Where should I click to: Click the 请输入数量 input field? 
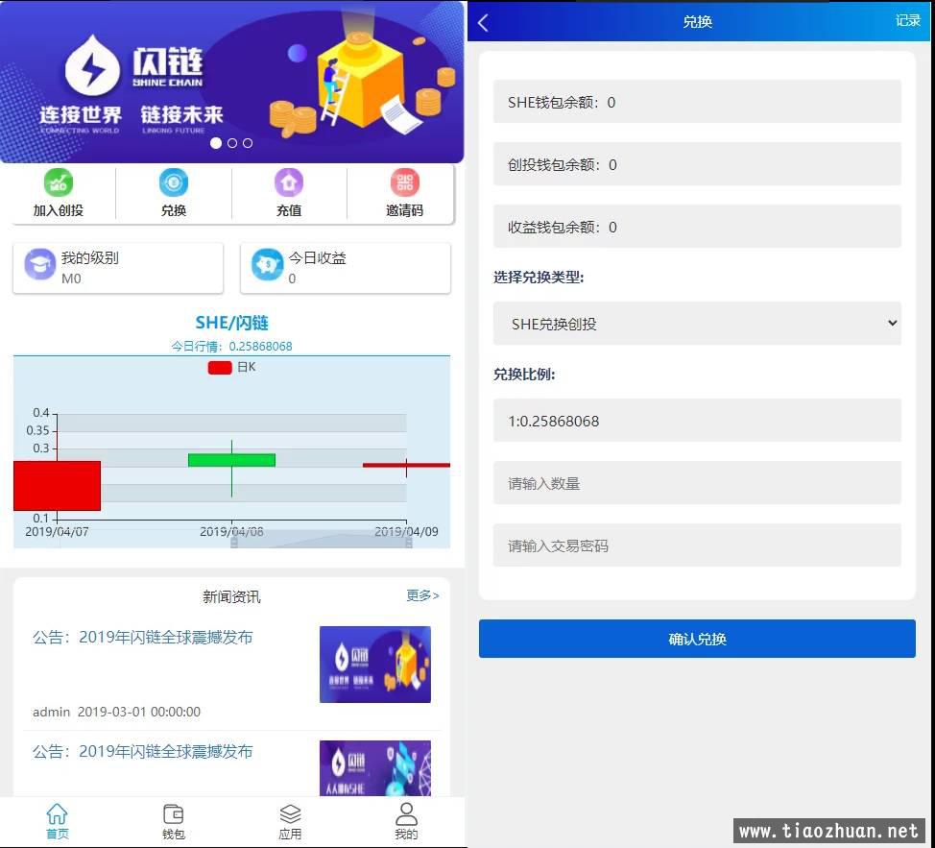697,483
